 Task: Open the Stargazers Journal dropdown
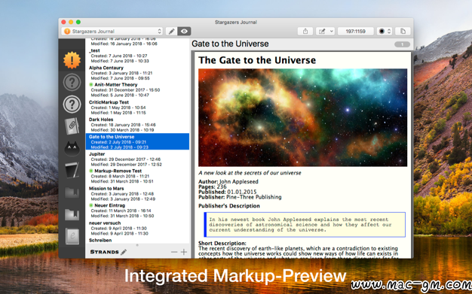(x=112, y=32)
